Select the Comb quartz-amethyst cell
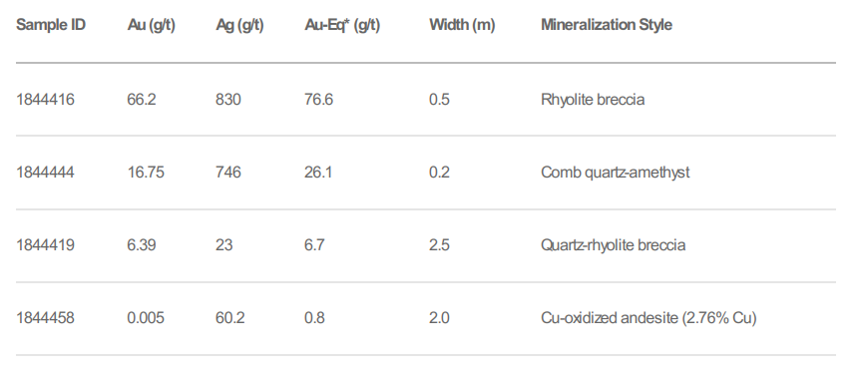 coord(616,173)
